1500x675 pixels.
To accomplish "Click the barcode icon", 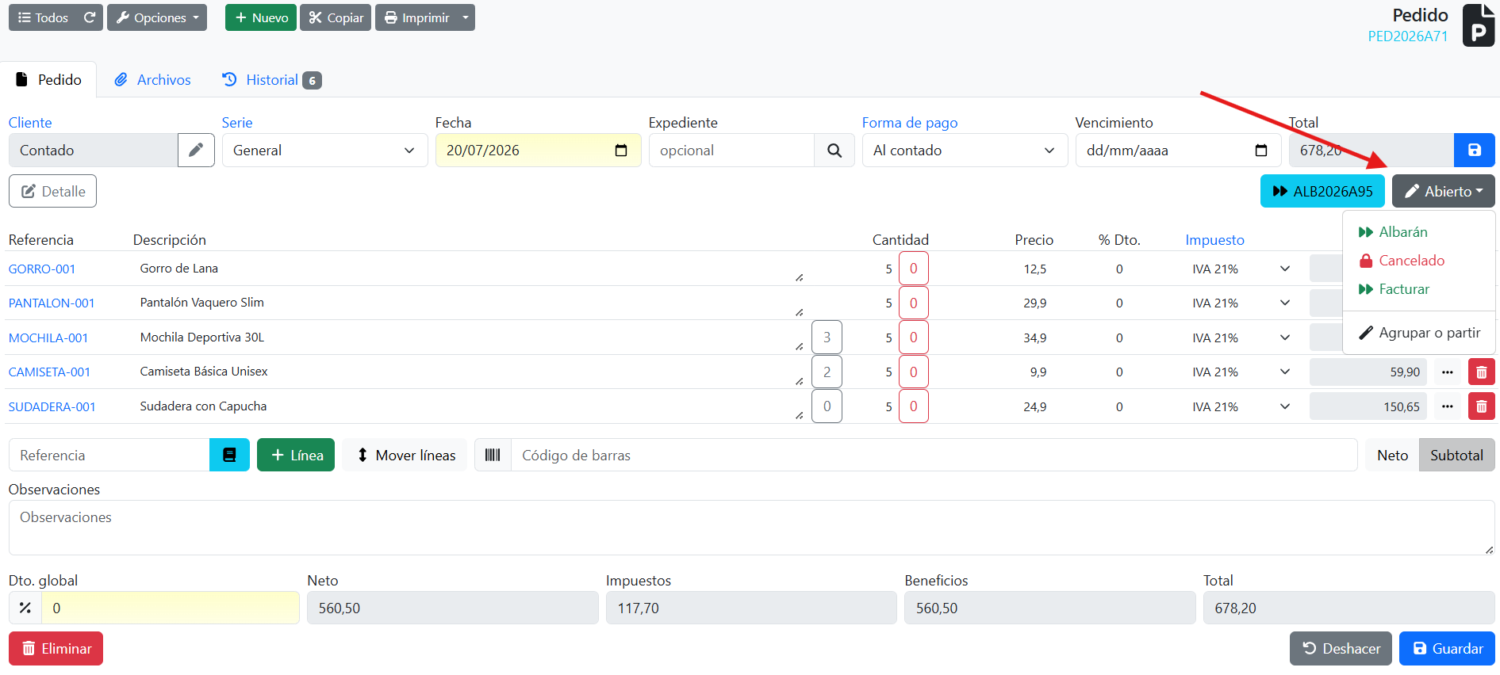I will click(493, 455).
